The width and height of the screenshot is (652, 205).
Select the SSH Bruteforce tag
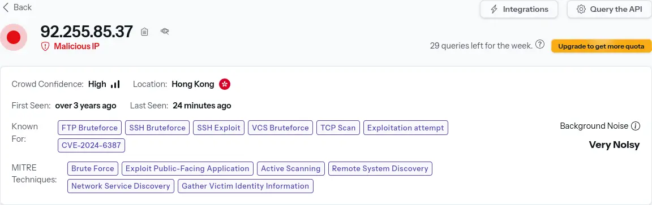pos(157,128)
